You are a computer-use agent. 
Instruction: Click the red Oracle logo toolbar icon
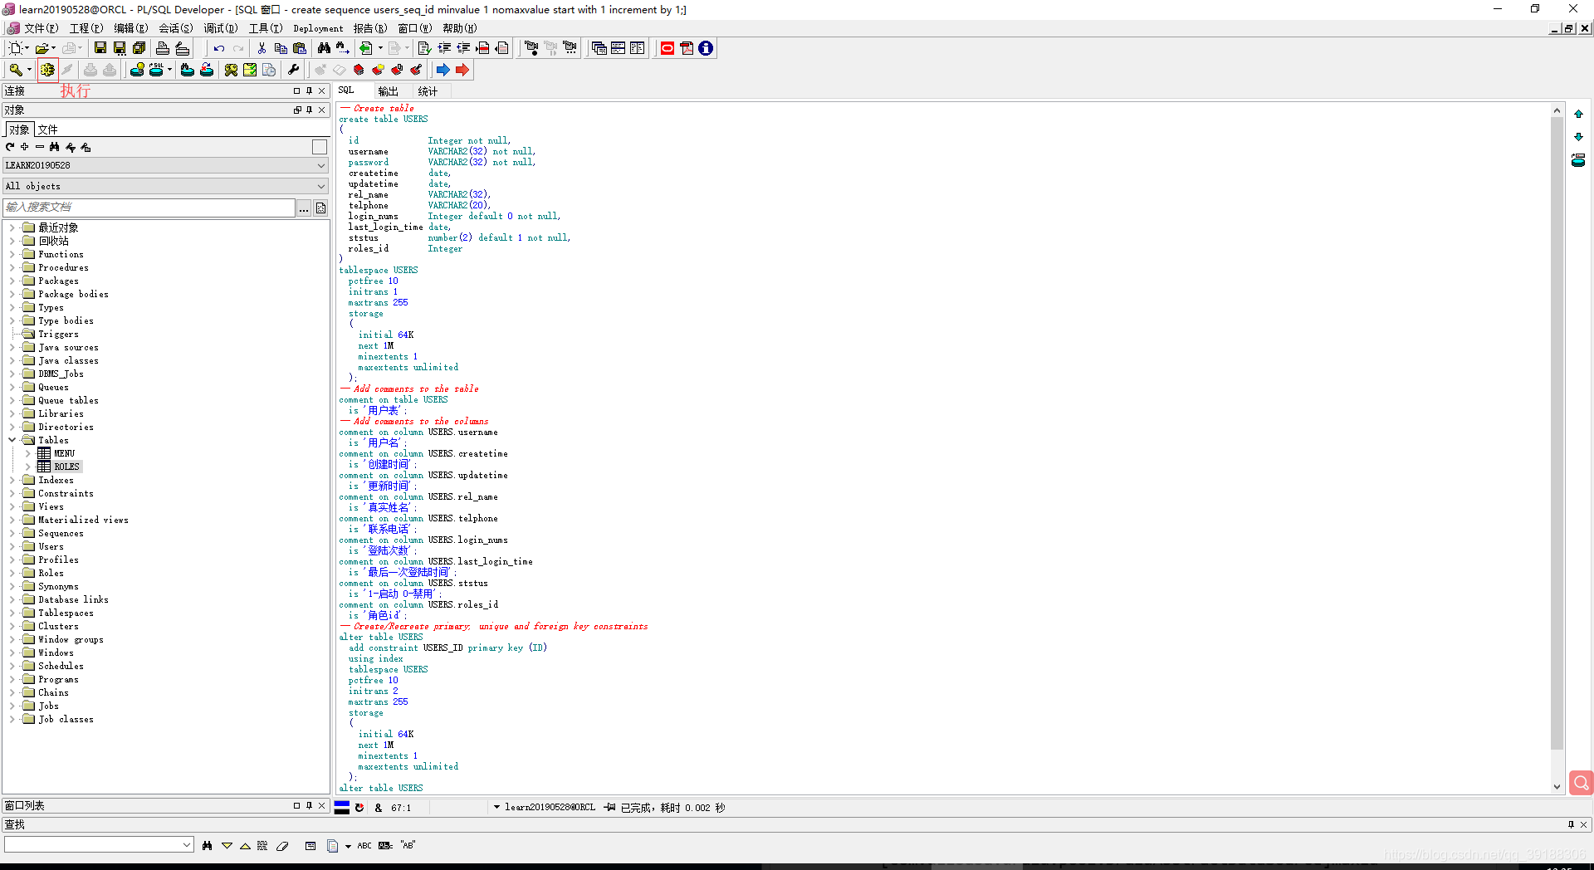point(667,48)
